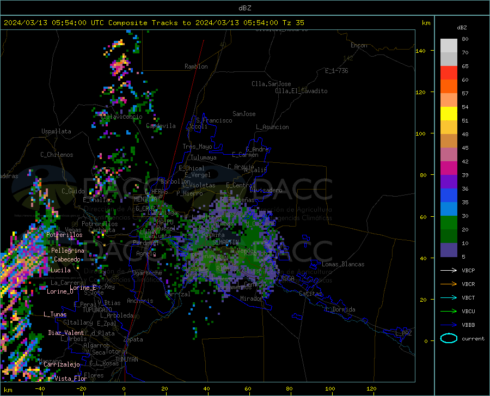Select the 48 dBZ brown-orange color swatch

tap(449, 141)
